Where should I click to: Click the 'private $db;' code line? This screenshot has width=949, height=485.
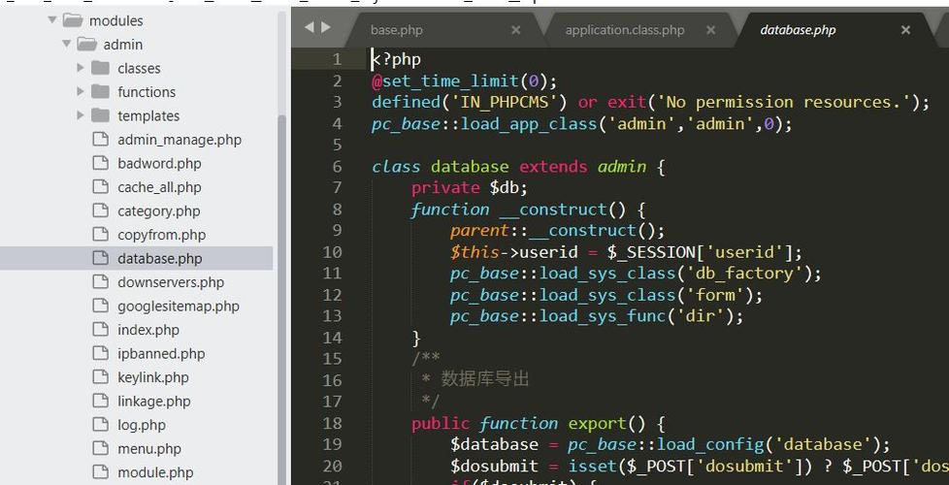coord(470,187)
